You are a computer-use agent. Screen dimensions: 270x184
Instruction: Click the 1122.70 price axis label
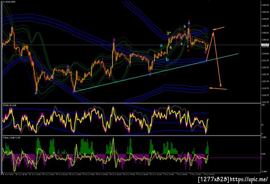click(x=265, y=81)
